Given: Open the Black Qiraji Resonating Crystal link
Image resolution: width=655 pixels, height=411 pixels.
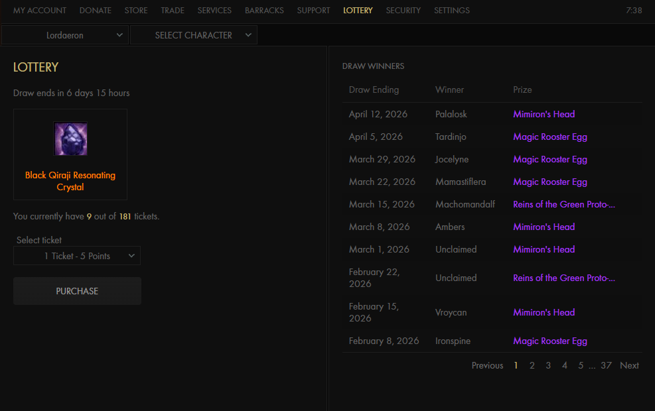Looking at the screenshot, I should 70,181.
